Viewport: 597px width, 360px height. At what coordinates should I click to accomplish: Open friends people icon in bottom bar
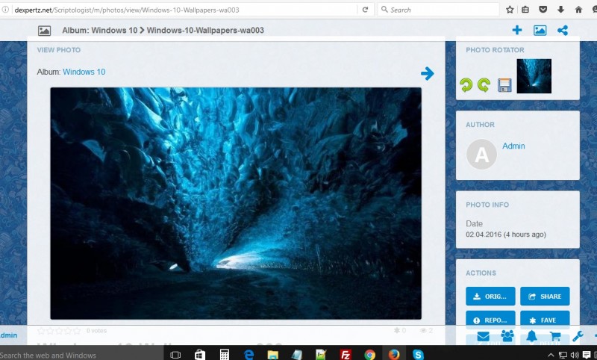point(507,336)
